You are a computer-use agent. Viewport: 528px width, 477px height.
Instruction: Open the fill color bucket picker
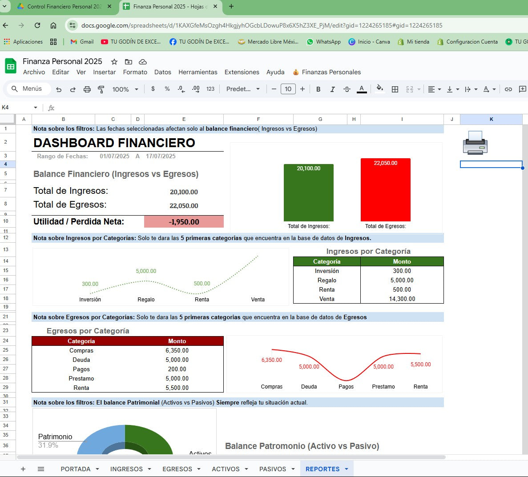[379, 88]
